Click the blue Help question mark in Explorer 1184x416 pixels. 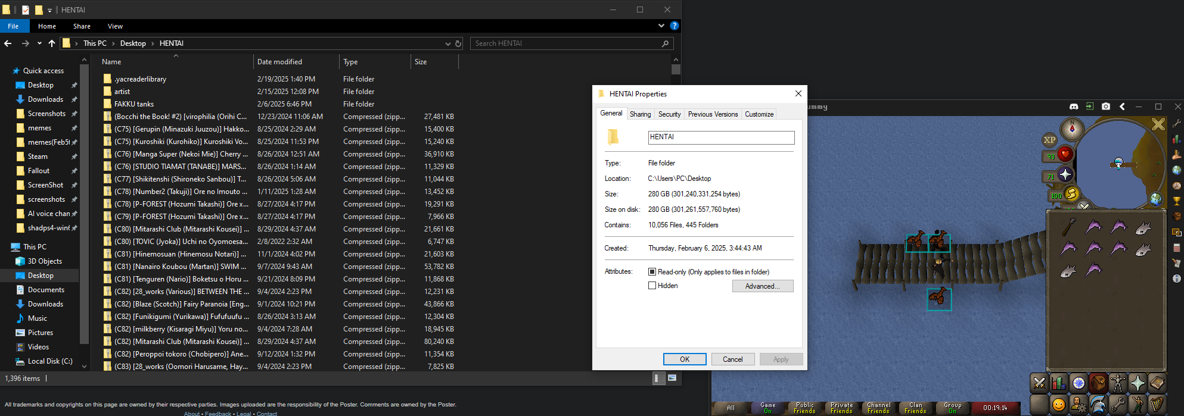[675, 26]
